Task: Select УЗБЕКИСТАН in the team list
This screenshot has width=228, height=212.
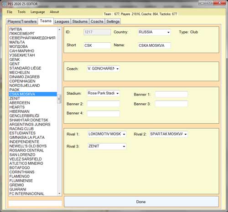Action: pos(33,55)
